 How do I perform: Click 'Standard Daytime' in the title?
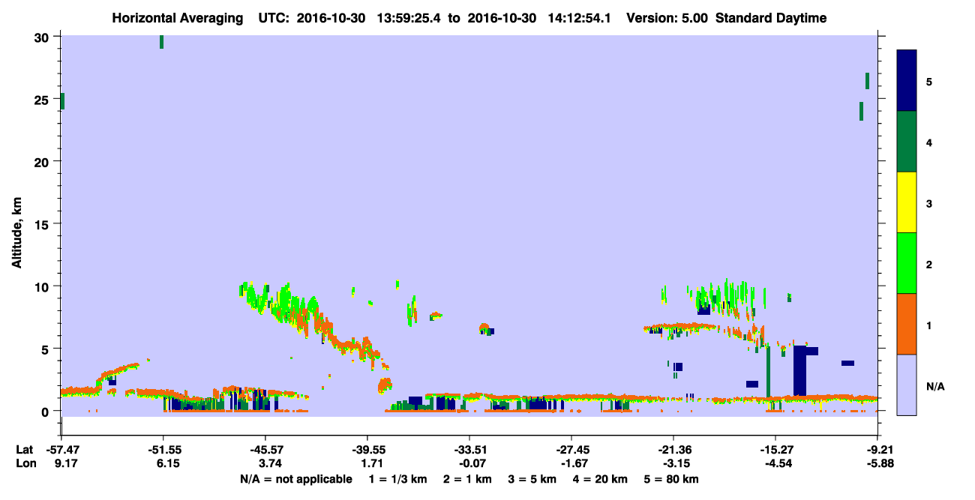771,18
